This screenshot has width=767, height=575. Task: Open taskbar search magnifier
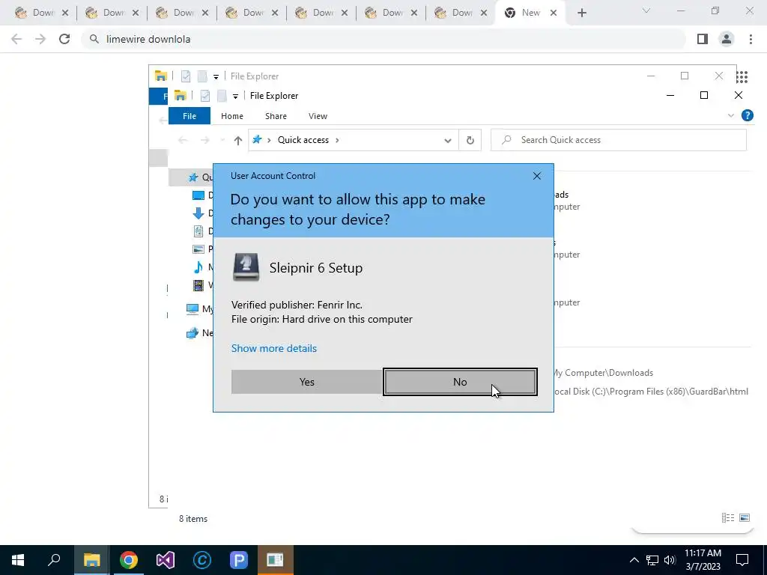point(54,560)
